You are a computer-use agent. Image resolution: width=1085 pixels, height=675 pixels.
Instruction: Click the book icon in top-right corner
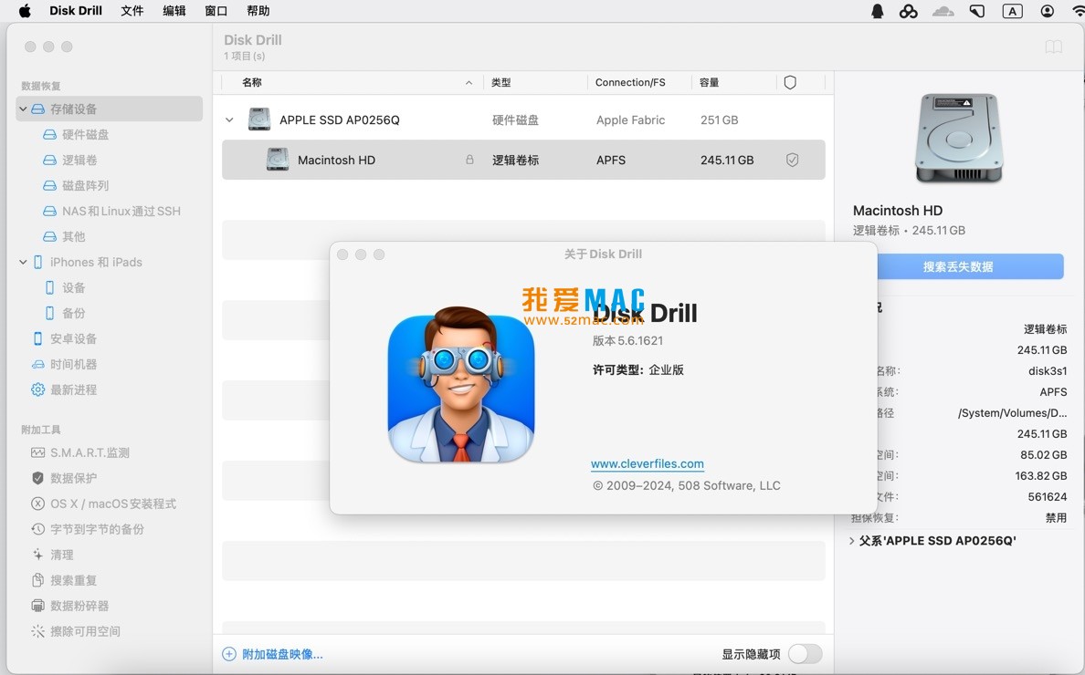[x=1053, y=47]
